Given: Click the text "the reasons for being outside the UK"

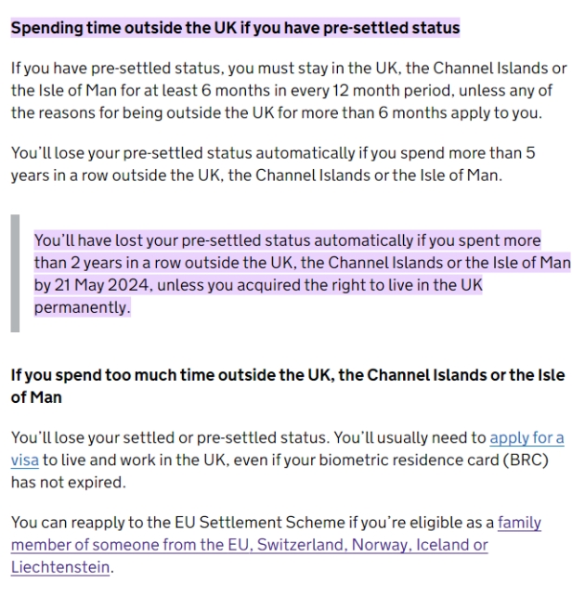Looking at the screenshot, I should click(143, 112).
